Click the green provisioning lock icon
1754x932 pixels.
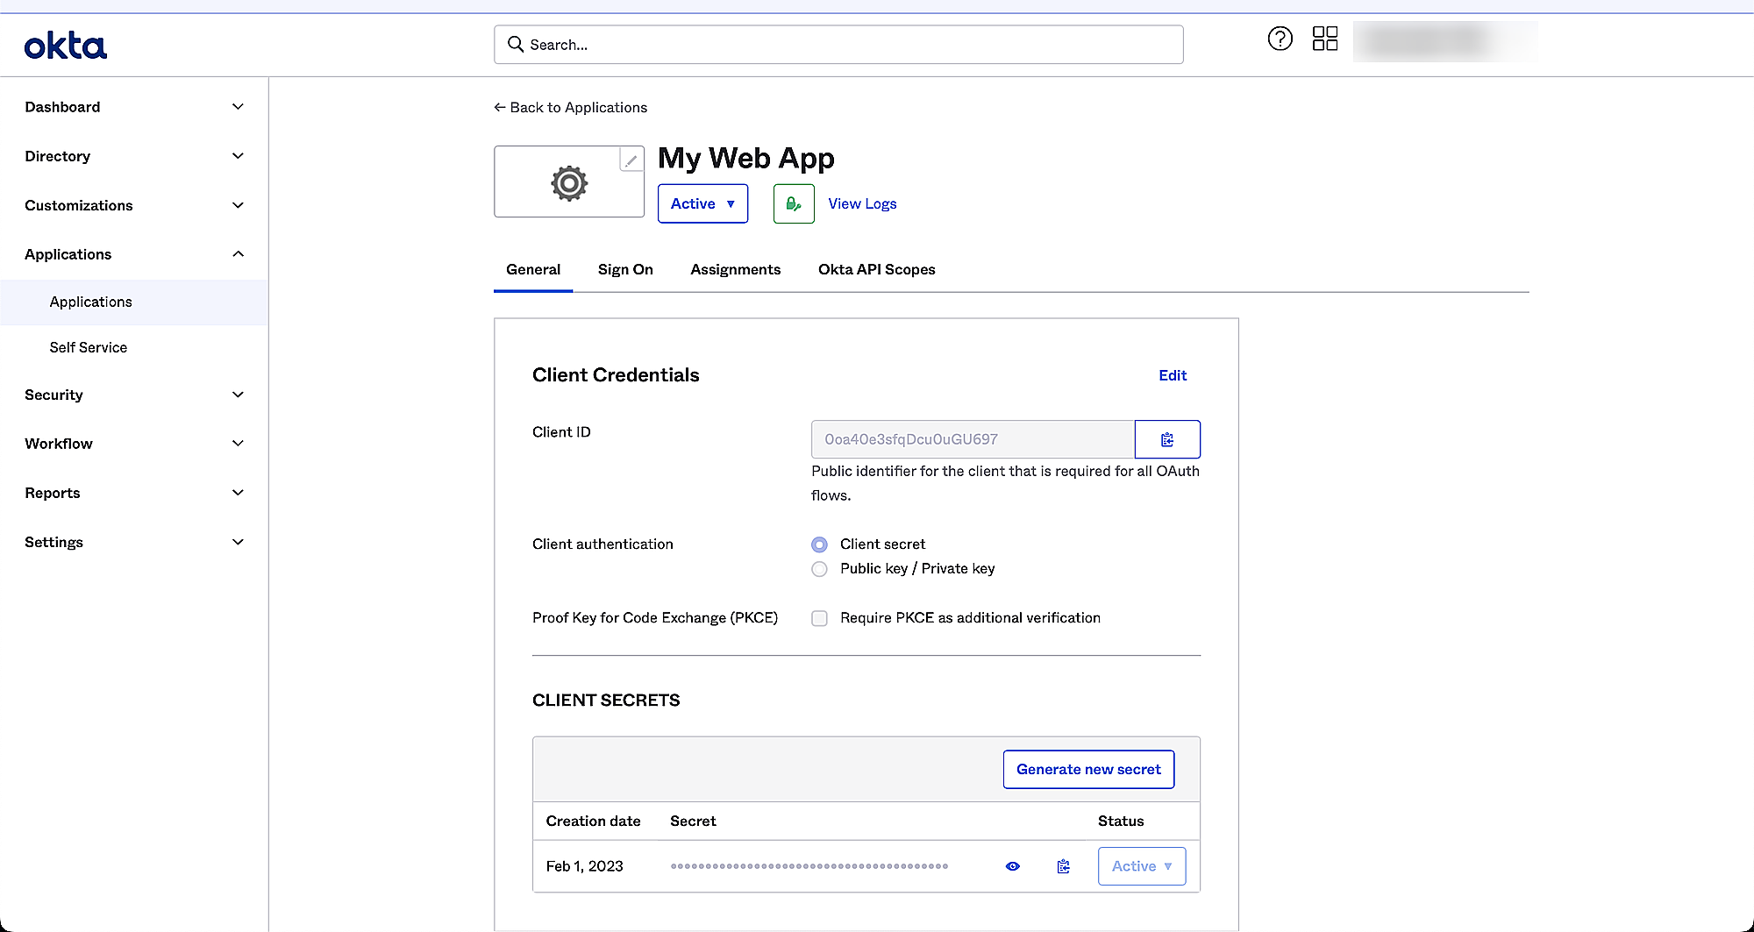pos(794,203)
